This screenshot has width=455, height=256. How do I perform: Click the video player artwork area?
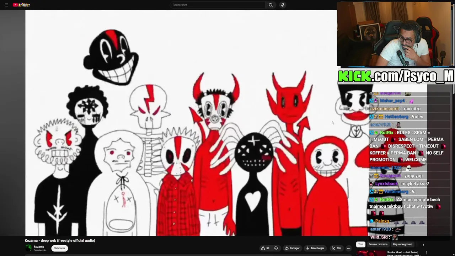click(x=181, y=123)
